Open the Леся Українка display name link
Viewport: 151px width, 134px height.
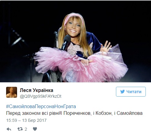tap(37, 90)
